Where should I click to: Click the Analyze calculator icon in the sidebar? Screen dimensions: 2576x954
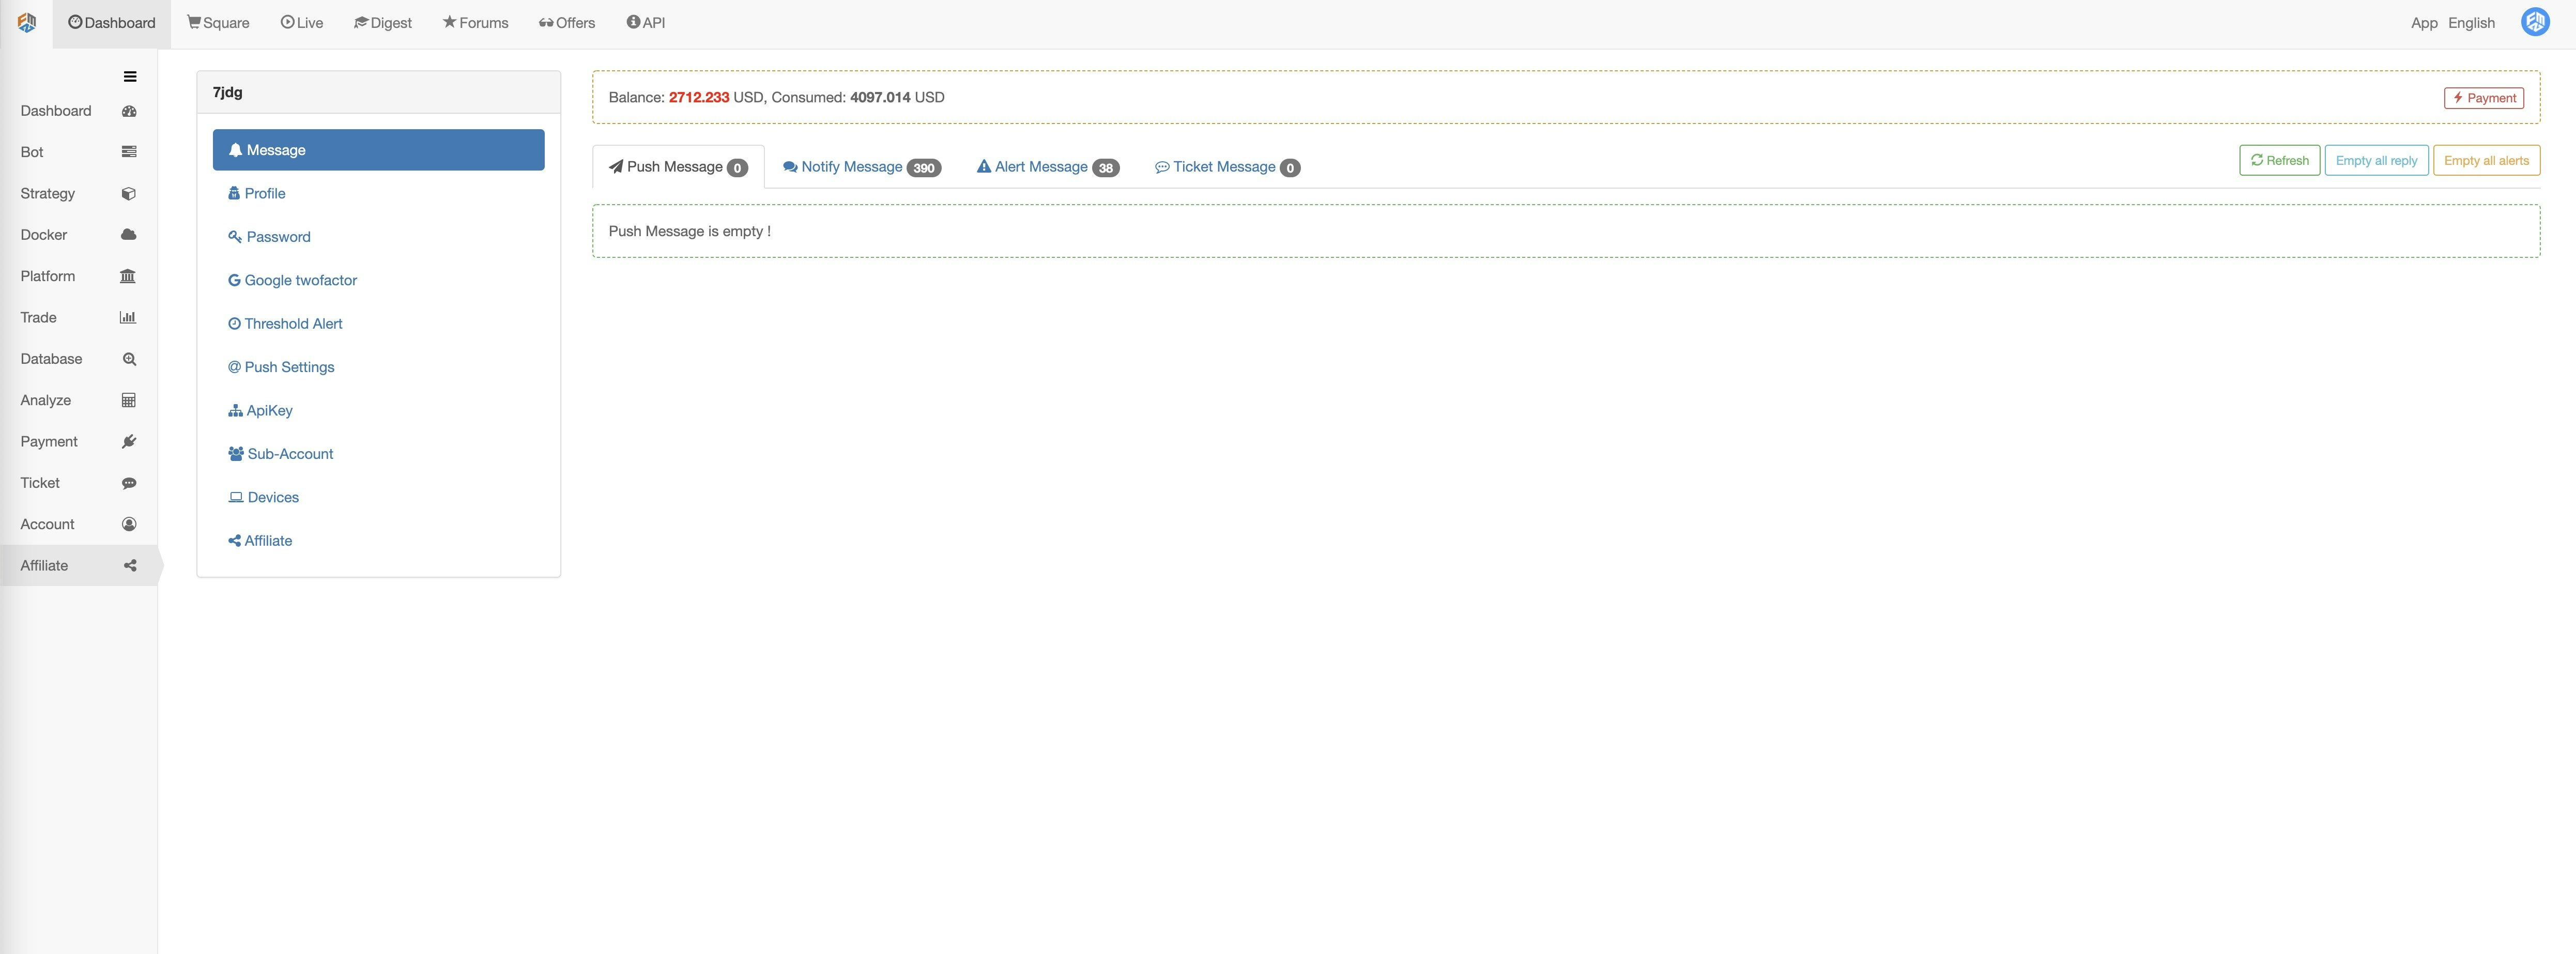pyautogui.click(x=129, y=400)
